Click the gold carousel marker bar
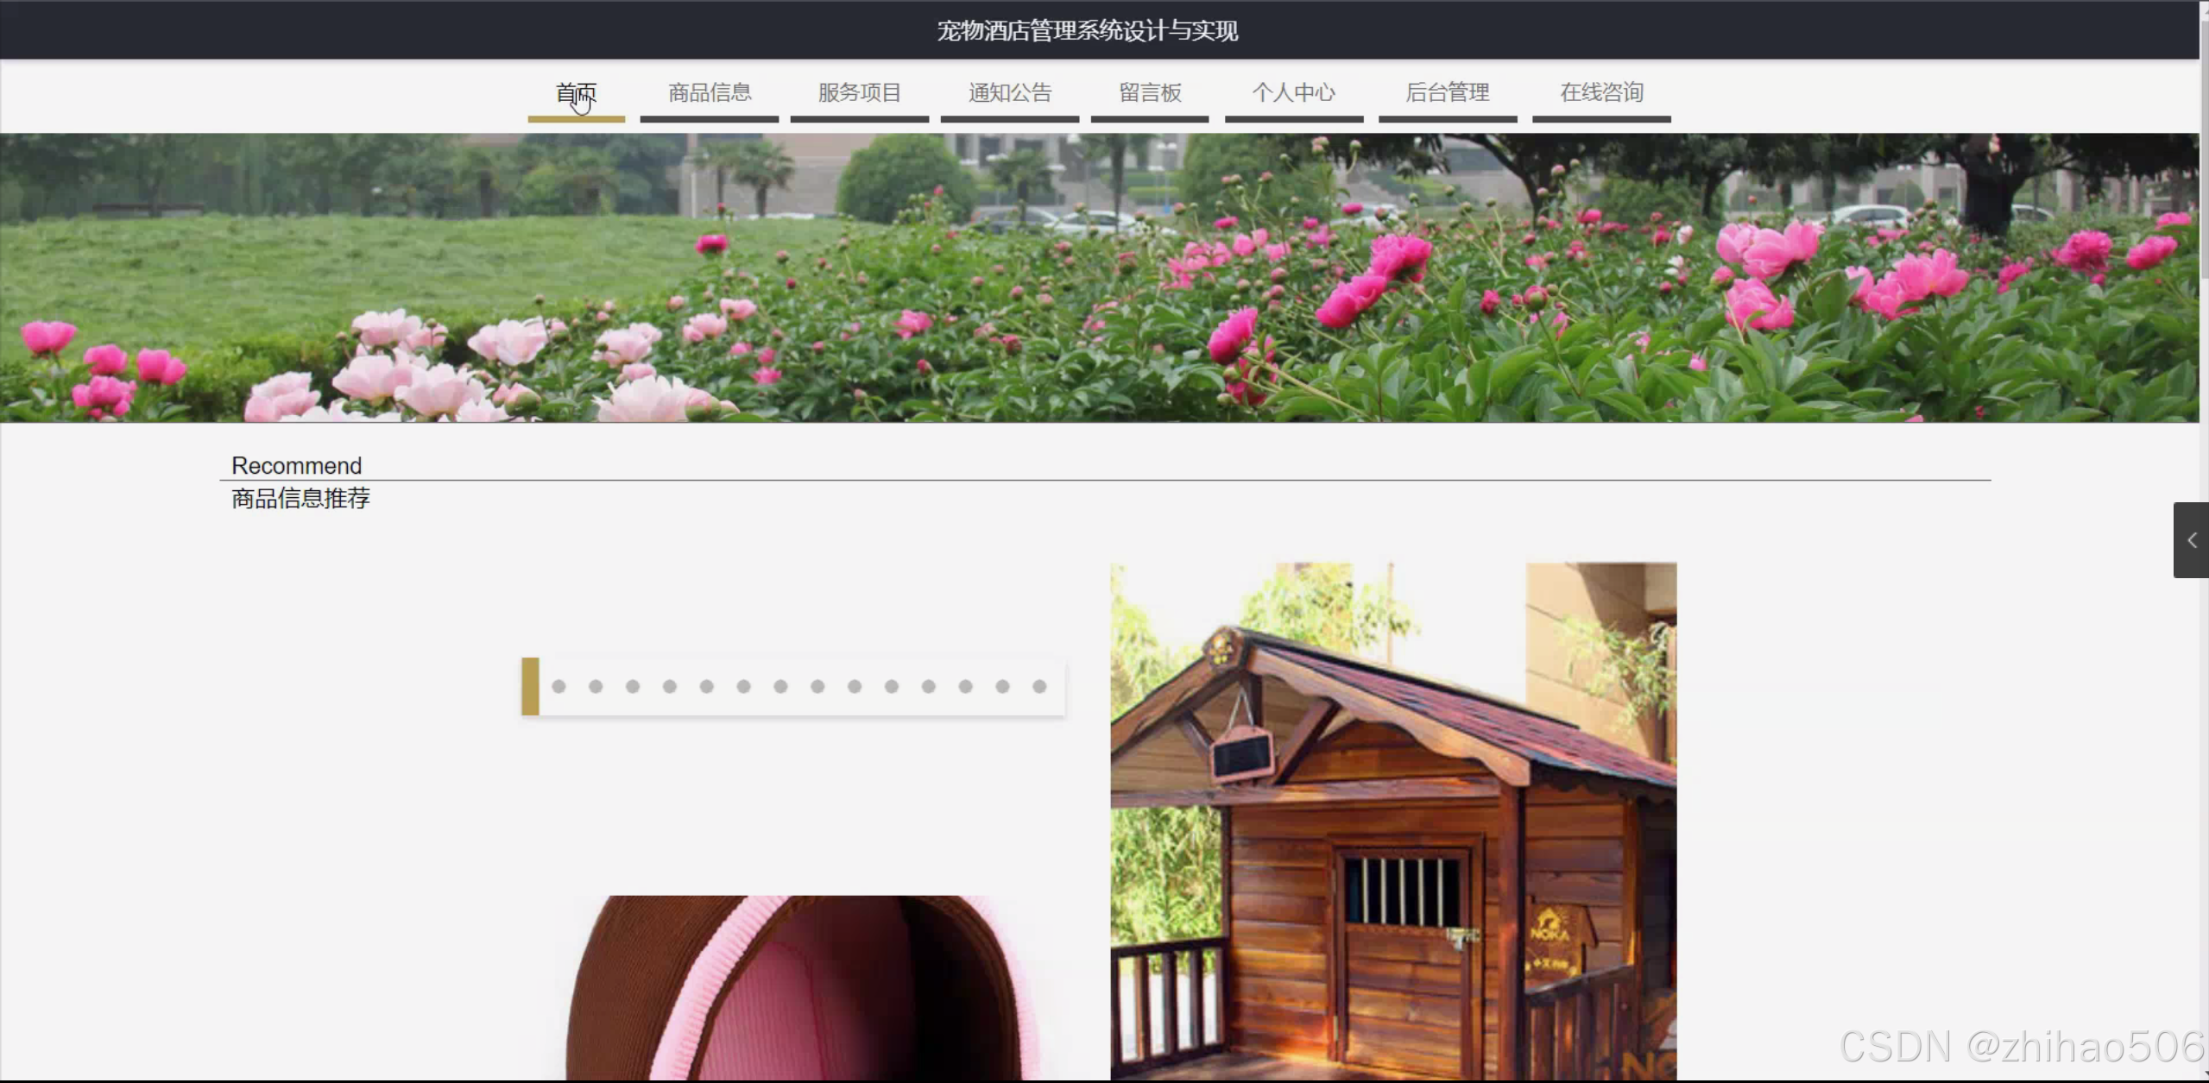This screenshot has height=1083, width=2209. click(x=530, y=687)
